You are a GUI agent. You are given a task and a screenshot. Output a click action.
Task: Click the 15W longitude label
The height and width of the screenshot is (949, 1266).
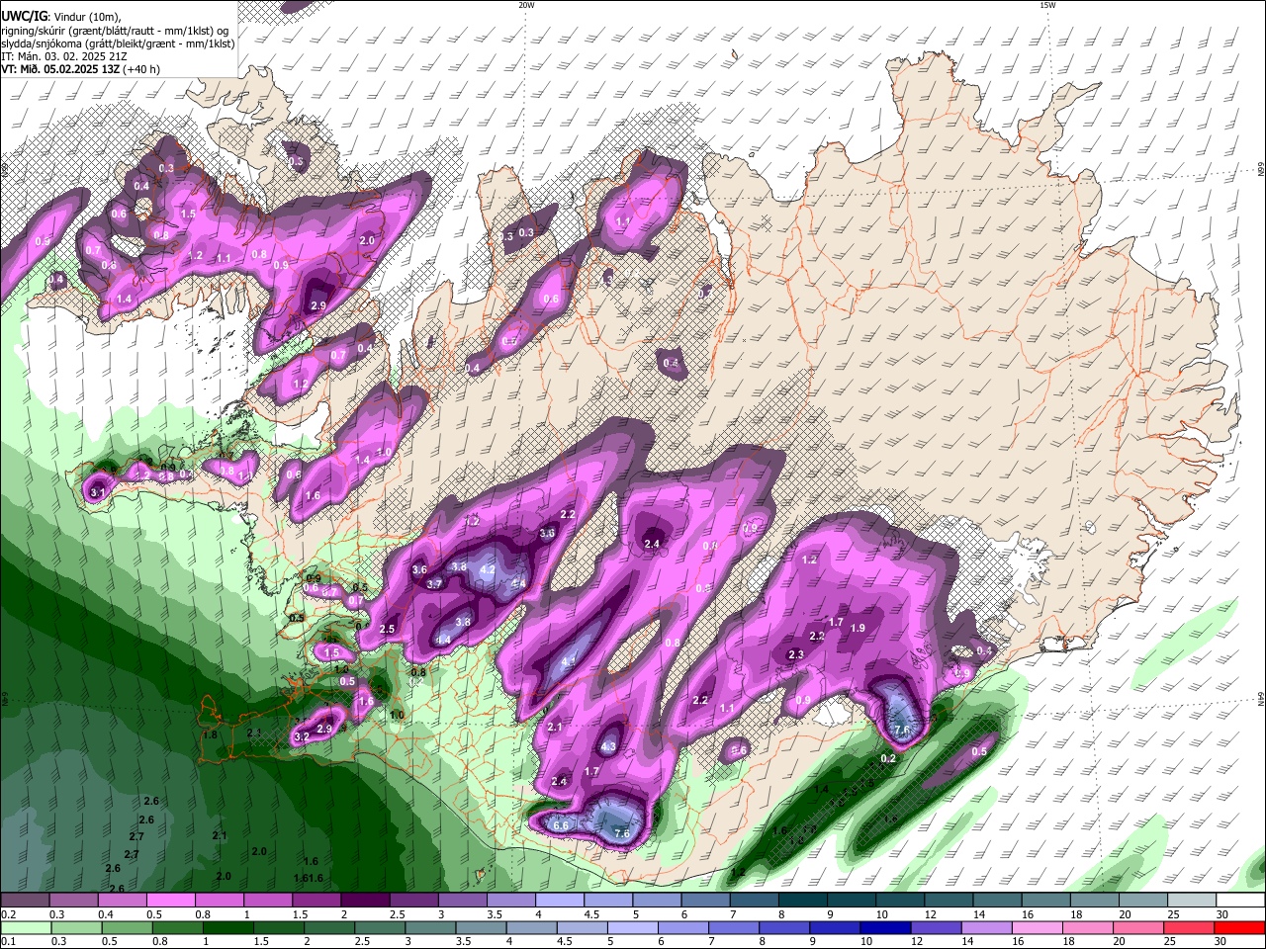(x=1047, y=5)
